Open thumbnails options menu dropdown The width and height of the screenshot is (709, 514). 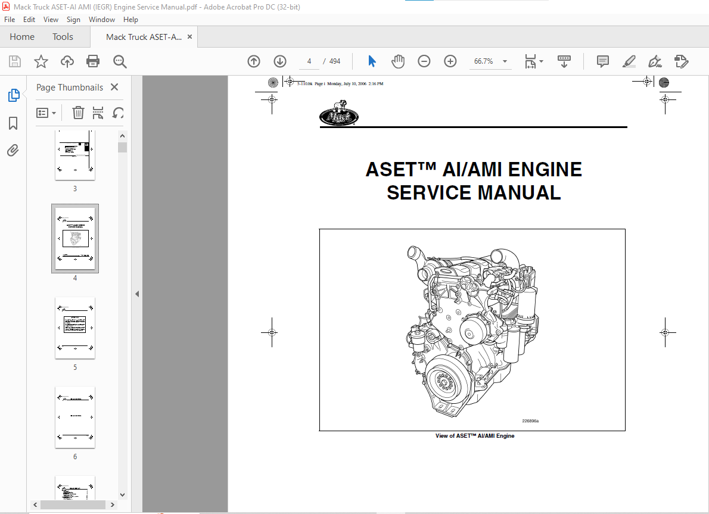point(46,113)
